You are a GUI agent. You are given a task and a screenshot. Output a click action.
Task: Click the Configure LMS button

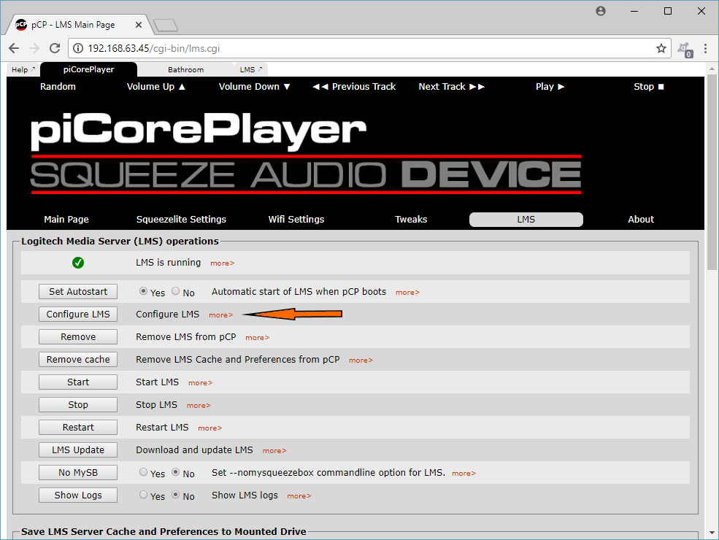point(78,314)
